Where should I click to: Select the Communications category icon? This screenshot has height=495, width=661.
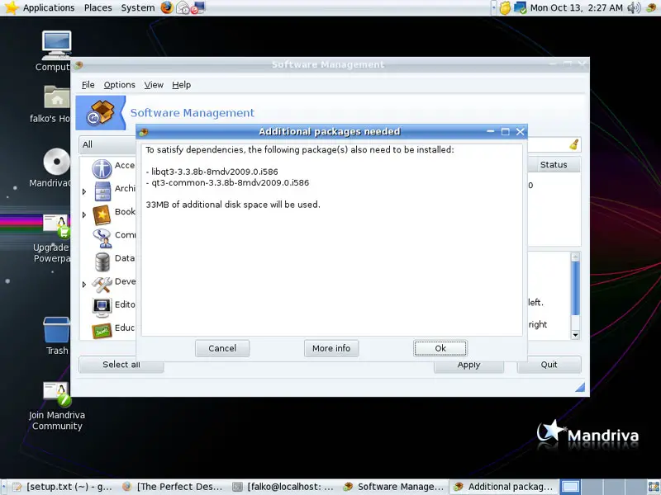coord(102,238)
